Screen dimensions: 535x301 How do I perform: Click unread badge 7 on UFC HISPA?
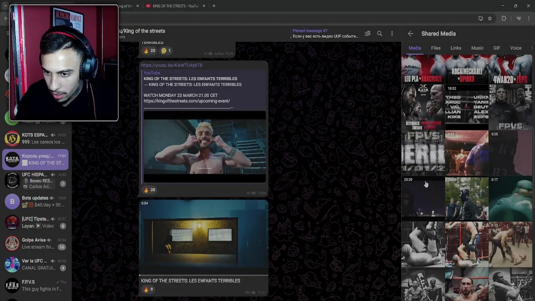click(x=63, y=184)
